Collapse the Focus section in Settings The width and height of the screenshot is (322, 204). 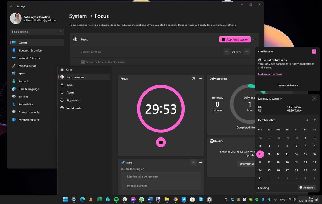click(254, 39)
